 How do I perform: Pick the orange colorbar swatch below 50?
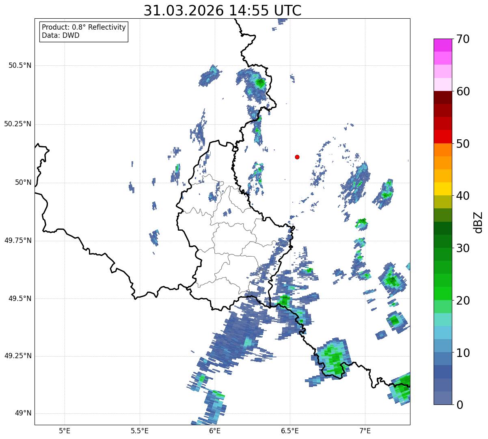443,150
